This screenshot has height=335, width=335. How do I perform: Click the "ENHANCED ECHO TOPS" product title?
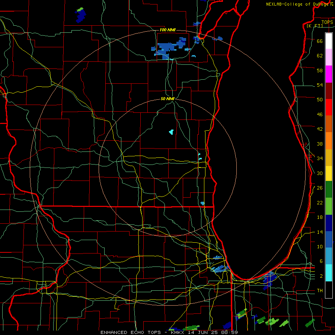(x=131, y=332)
